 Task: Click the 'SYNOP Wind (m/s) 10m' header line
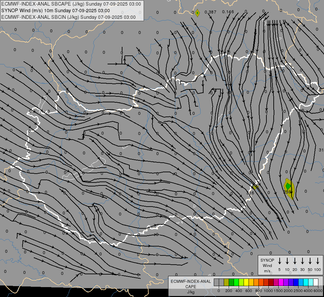55,11
